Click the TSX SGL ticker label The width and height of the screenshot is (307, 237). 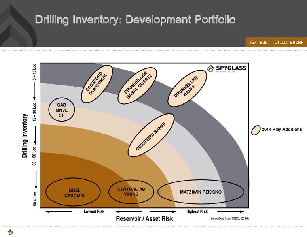258,42
